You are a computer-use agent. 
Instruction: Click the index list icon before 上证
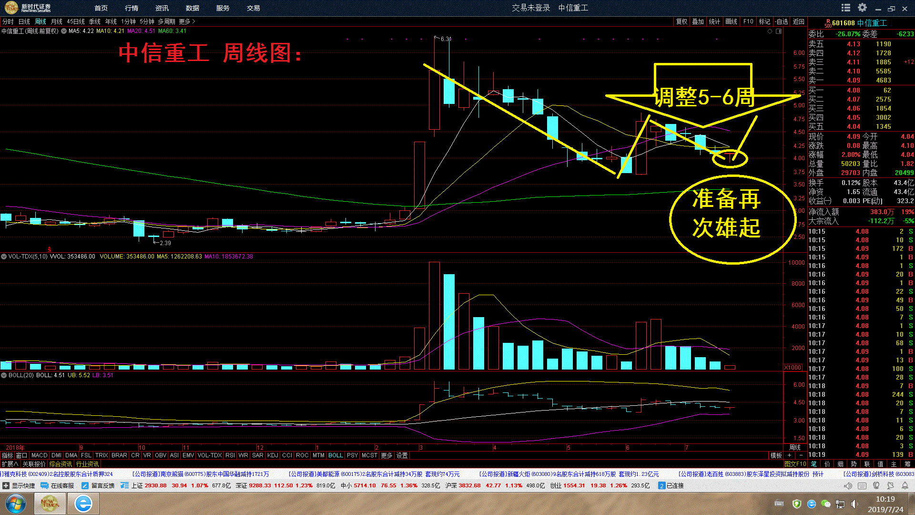pos(124,485)
